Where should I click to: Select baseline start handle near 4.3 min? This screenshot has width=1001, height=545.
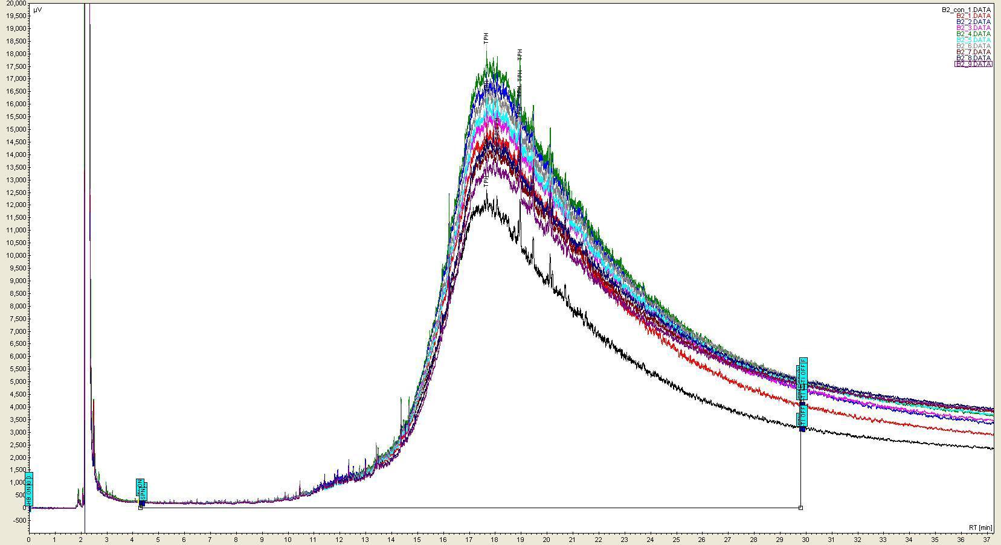point(141,508)
